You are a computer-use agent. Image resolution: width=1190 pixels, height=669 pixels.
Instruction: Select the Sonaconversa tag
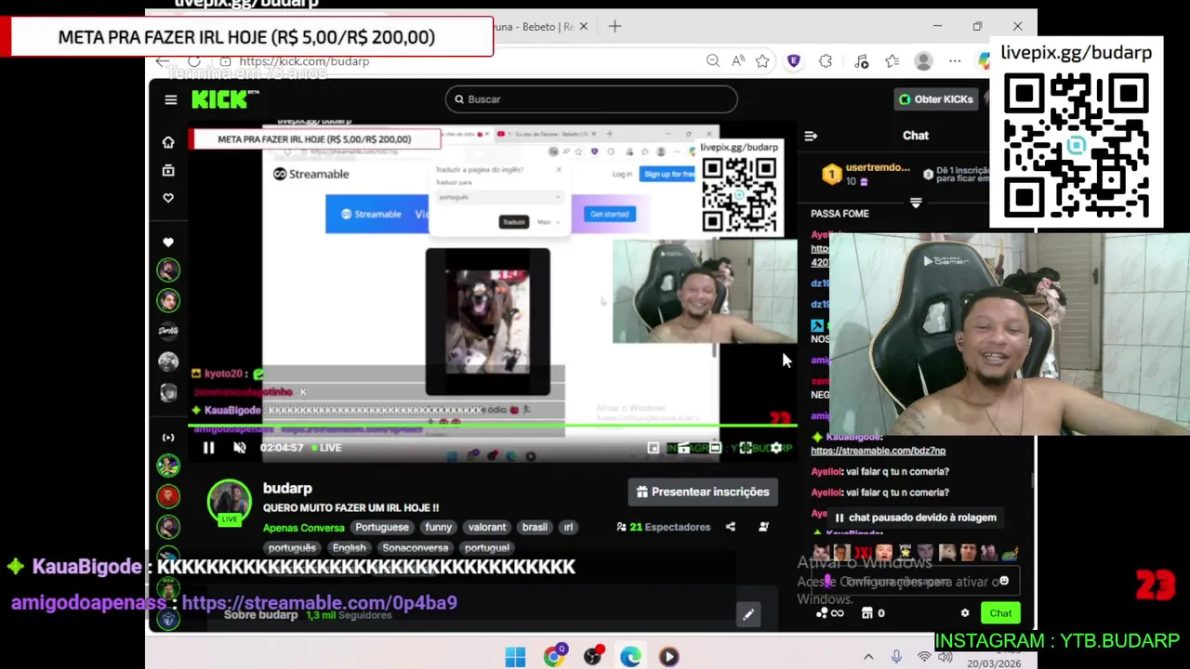(416, 548)
